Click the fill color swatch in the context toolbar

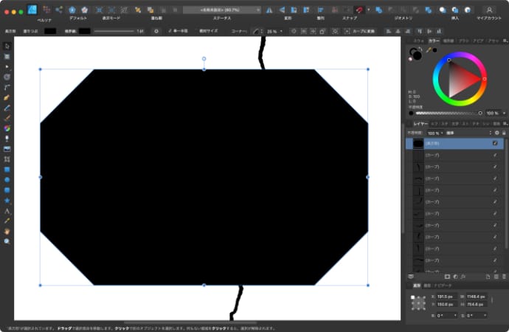click(50, 31)
